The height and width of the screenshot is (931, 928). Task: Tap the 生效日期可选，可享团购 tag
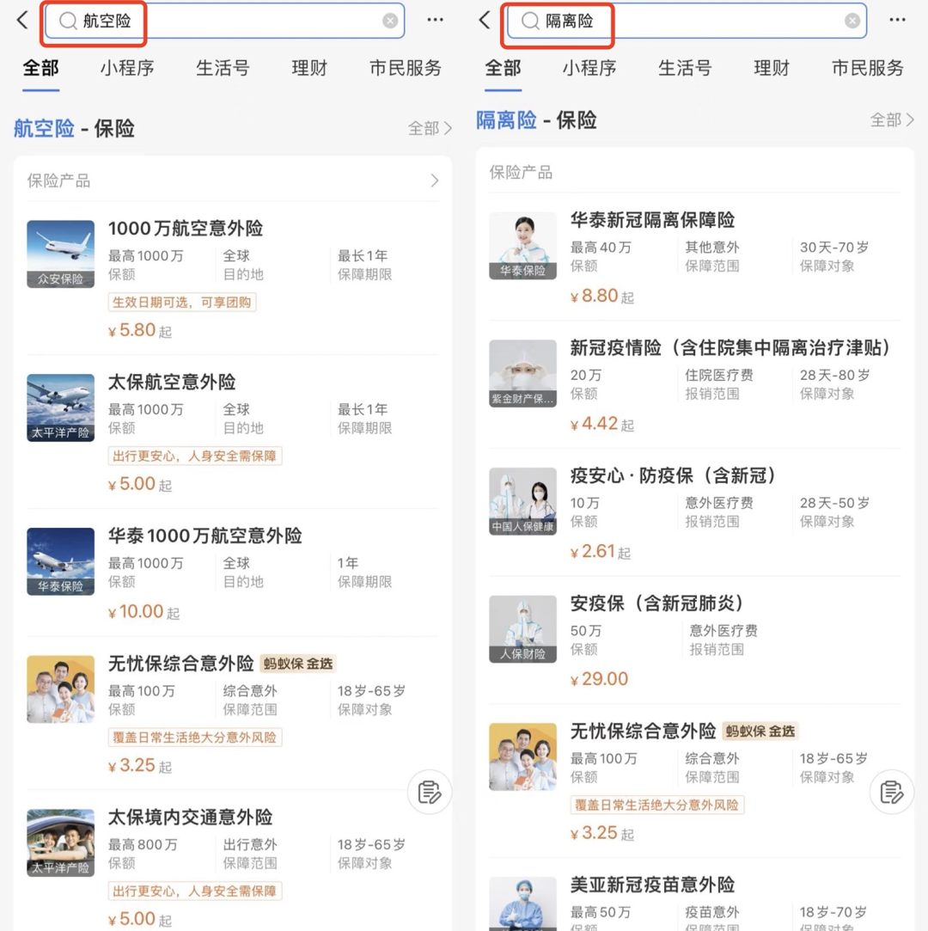[181, 303]
